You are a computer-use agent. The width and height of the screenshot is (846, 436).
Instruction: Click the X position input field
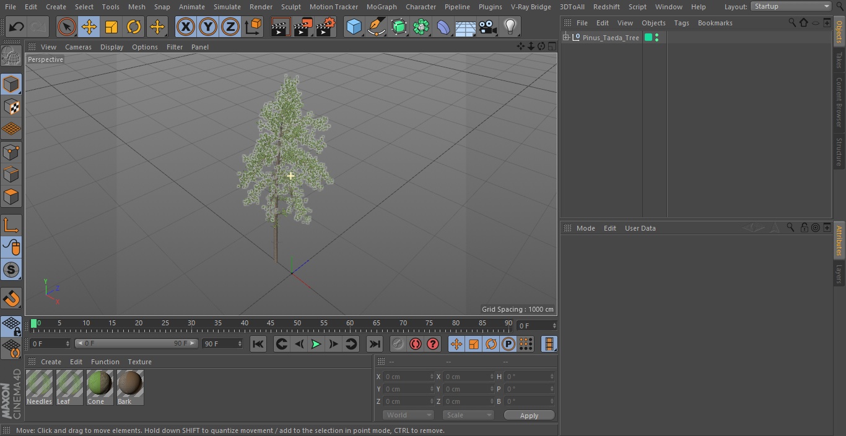coord(409,377)
